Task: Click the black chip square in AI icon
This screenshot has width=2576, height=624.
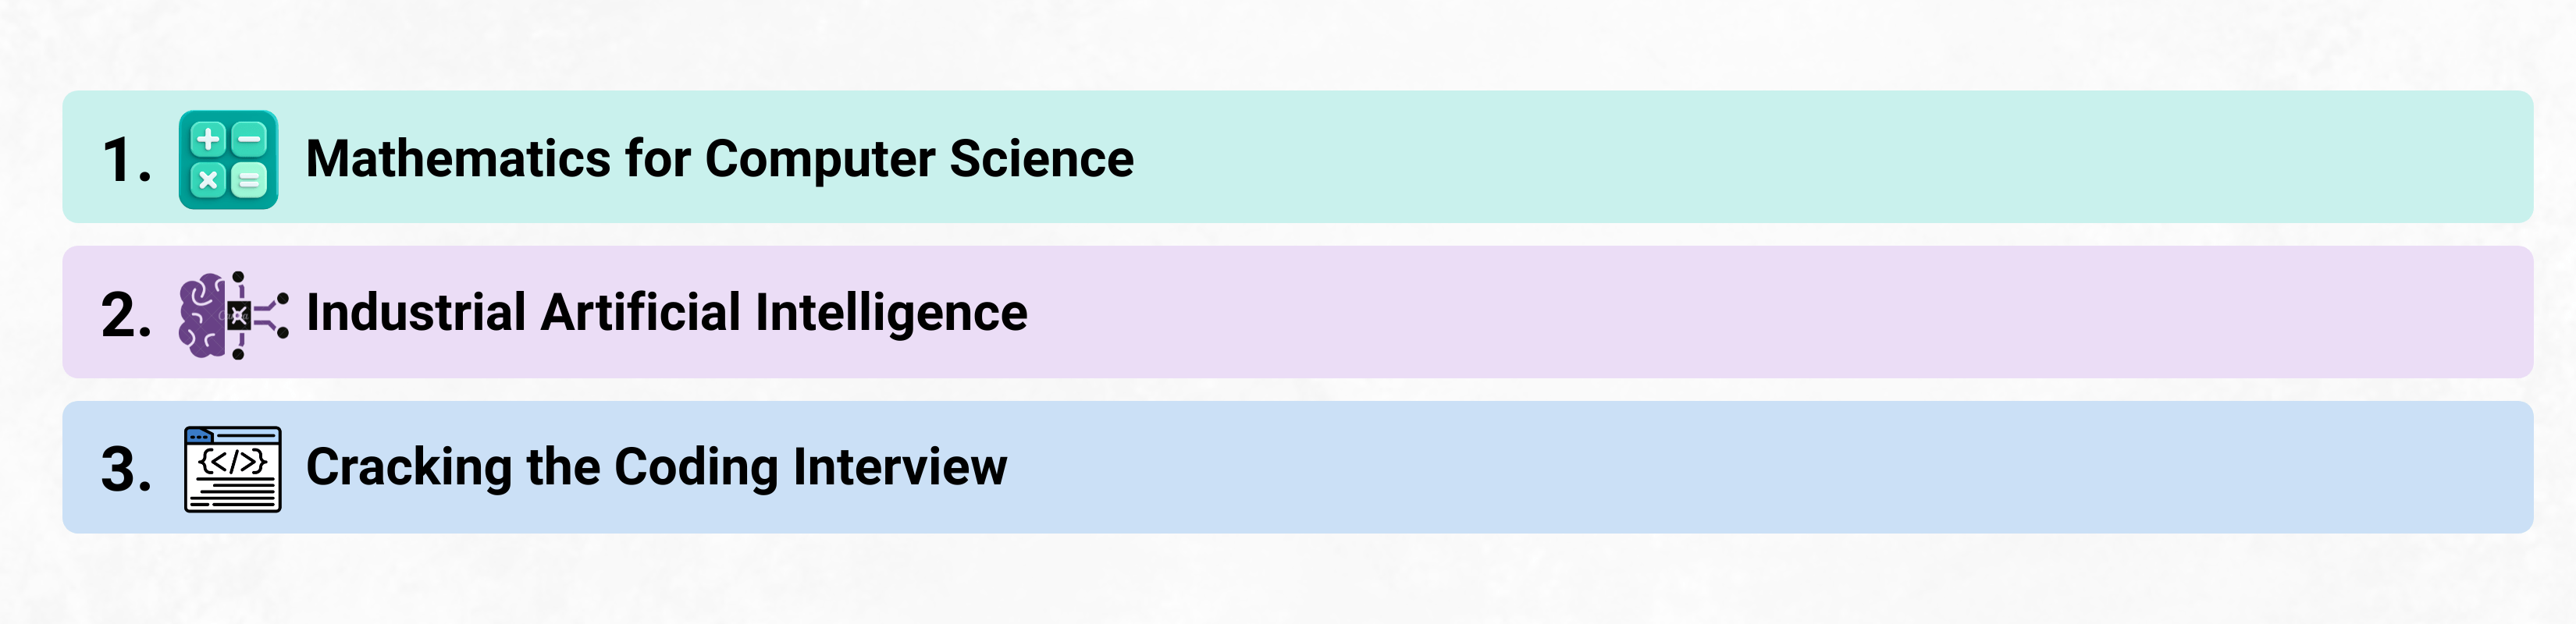Action: [239, 315]
